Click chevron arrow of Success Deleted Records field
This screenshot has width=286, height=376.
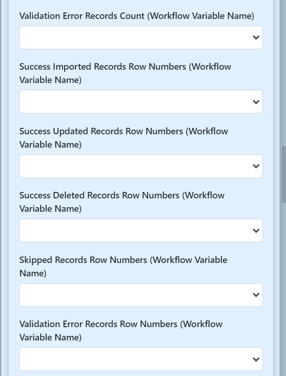256,231
